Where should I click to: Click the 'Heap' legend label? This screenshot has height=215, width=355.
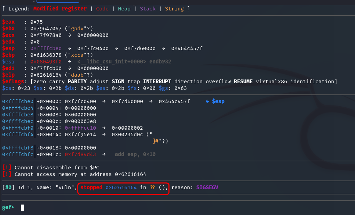pos(124,9)
